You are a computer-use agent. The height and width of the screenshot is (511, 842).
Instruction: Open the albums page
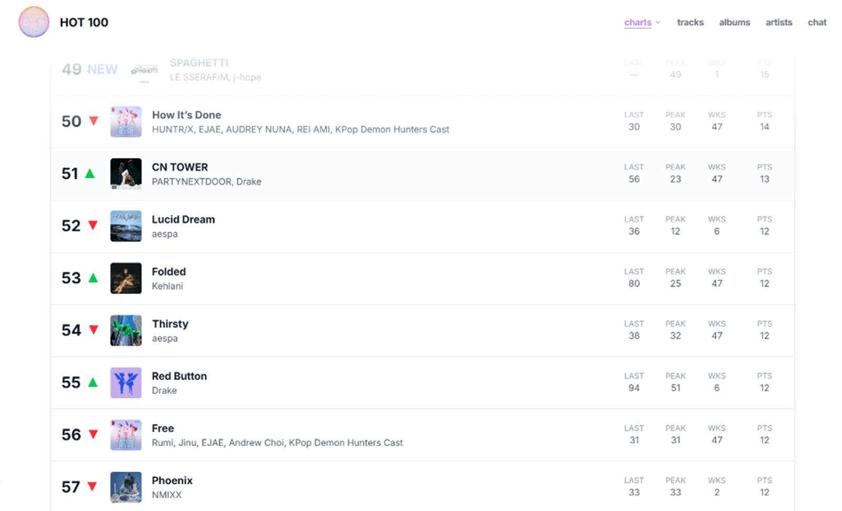734,22
